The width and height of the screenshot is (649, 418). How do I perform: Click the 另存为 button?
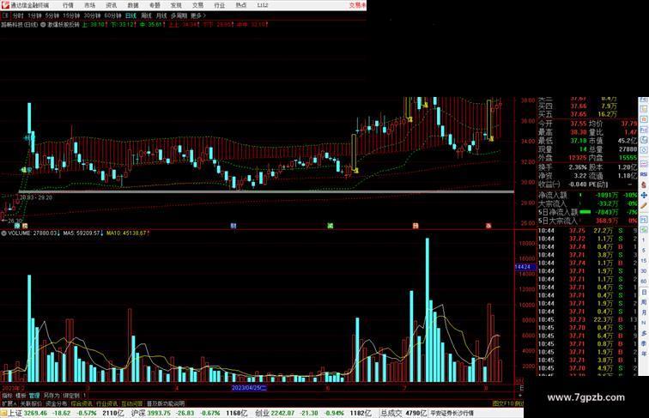tap(52, 396)
